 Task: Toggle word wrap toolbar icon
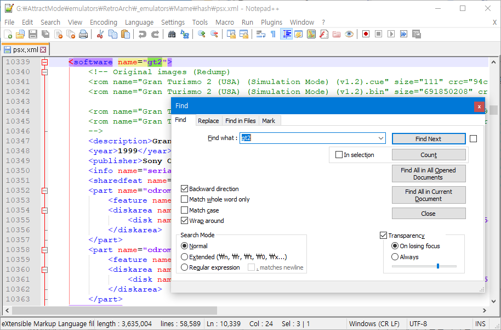[x=261, y=34]
